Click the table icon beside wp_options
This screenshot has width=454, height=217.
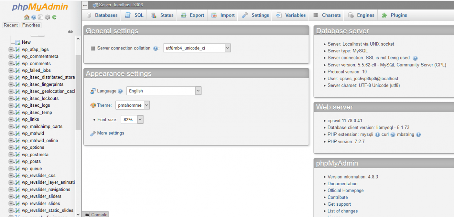(17, 147)
